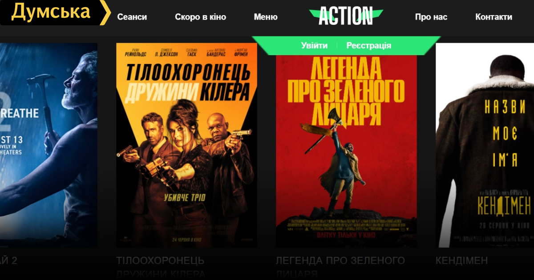Click the Думська yellow logo badge

50,12
